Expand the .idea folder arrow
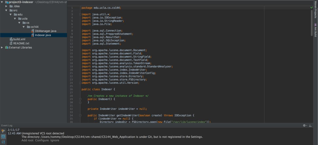The height and width of the screenshot is (145, 318). pyautogui.click(x=6, y=6)
